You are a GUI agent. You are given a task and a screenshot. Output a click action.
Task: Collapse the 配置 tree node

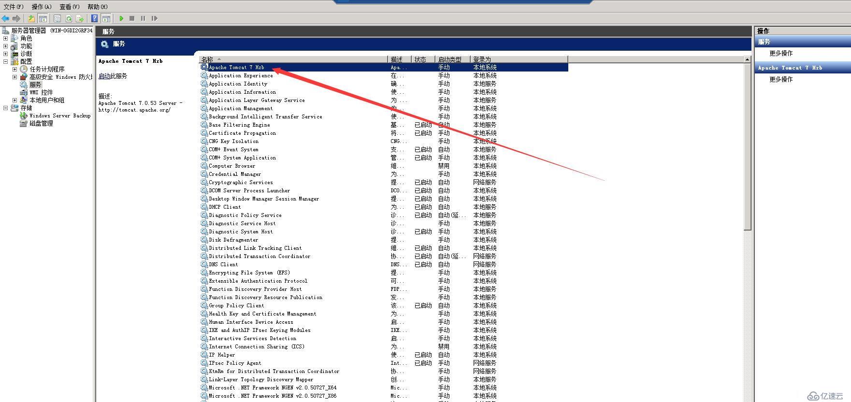(x=6, y=61)
